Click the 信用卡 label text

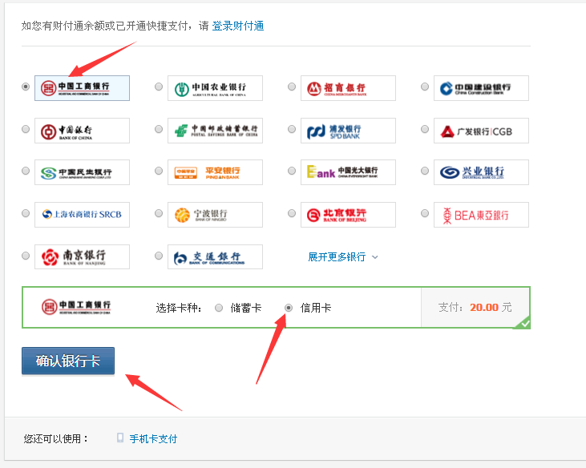(316, 308)
